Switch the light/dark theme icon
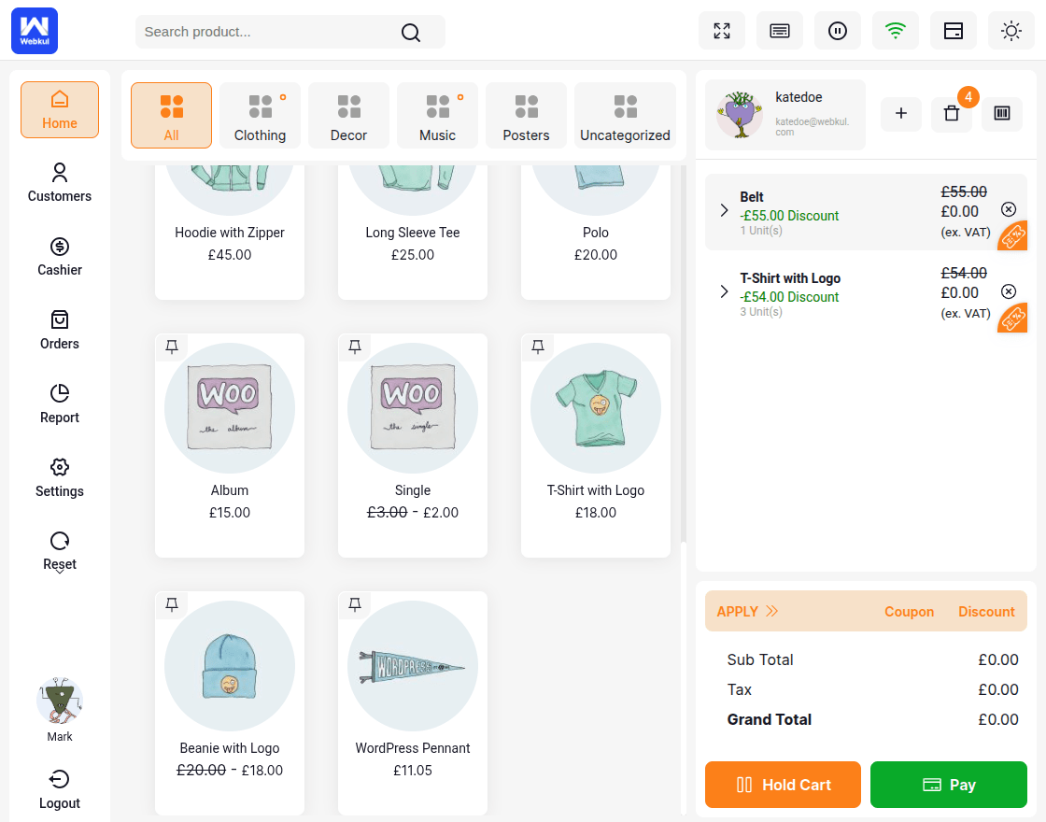1046x822 pixels. coord(1011,31)
